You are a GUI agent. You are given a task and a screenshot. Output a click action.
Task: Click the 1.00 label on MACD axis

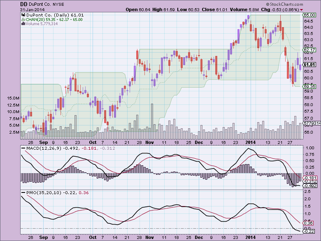tap(309, 148)
